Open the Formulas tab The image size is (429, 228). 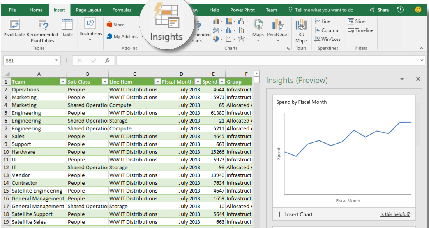(x=122, y=10)
